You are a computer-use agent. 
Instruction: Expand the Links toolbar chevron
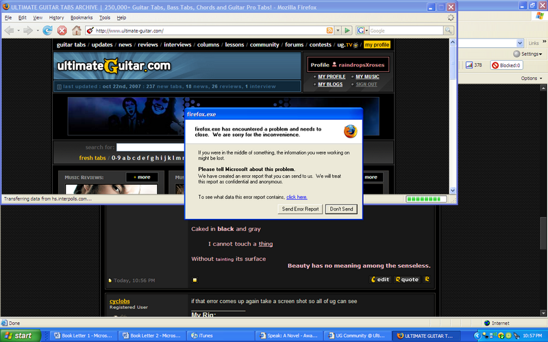click(544, 42)
